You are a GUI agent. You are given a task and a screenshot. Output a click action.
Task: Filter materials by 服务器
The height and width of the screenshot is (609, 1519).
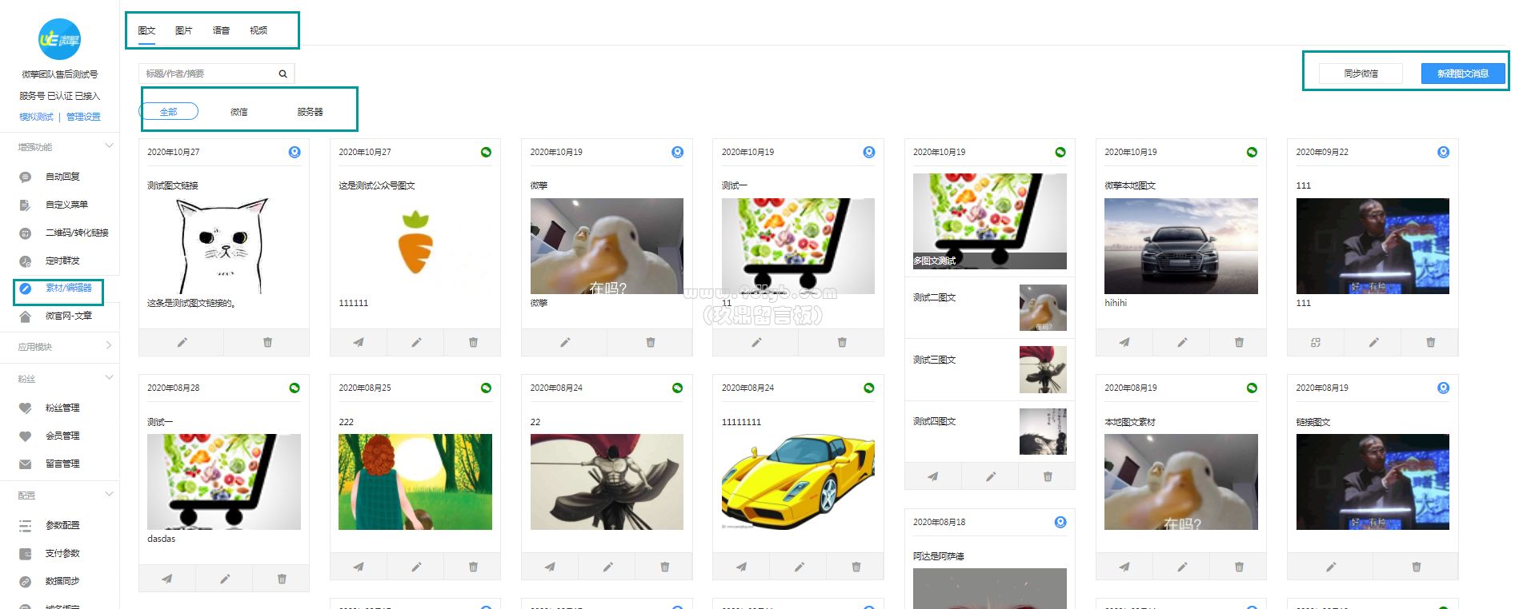click(310, 112)
